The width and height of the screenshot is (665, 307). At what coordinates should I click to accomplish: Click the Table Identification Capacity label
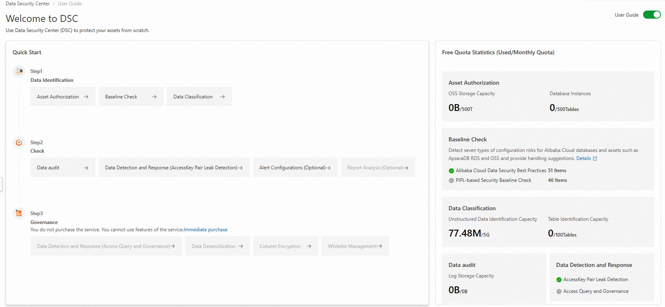[x=578, y=219]
